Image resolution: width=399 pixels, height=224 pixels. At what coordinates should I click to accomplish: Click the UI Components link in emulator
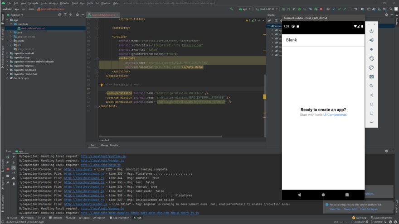point(335,115)
